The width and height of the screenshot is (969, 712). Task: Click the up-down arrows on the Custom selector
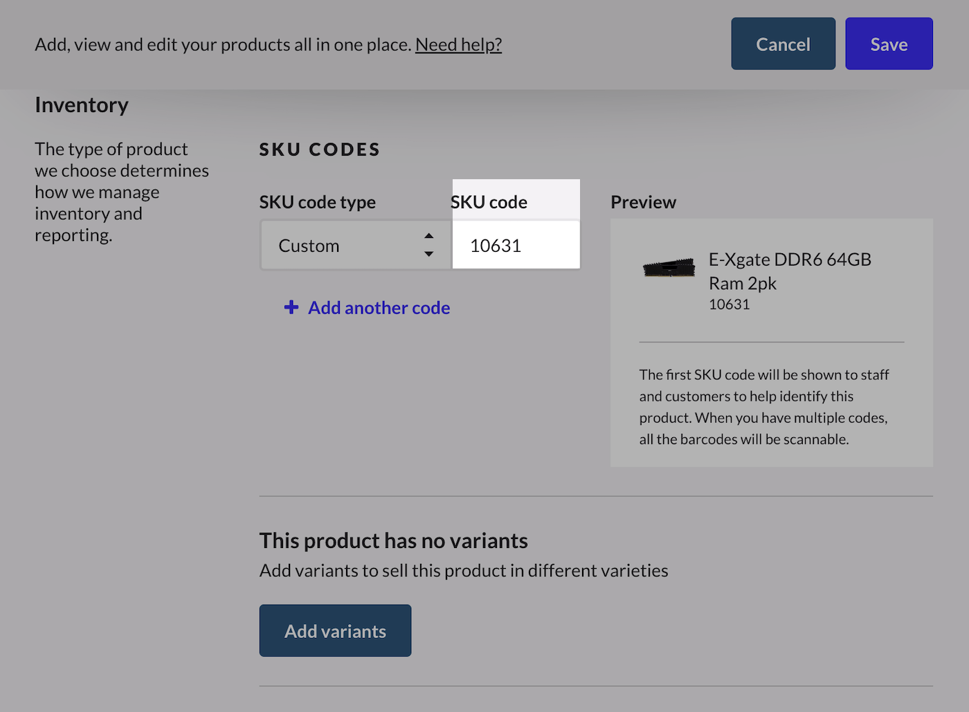[x=429, y=245]
